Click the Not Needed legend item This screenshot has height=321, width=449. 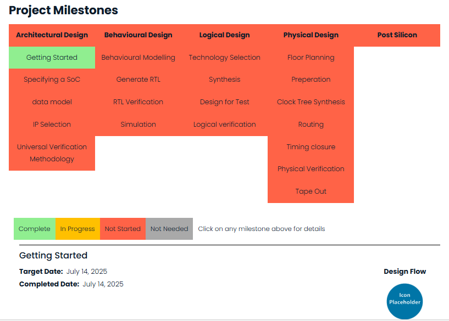[169, 229]
